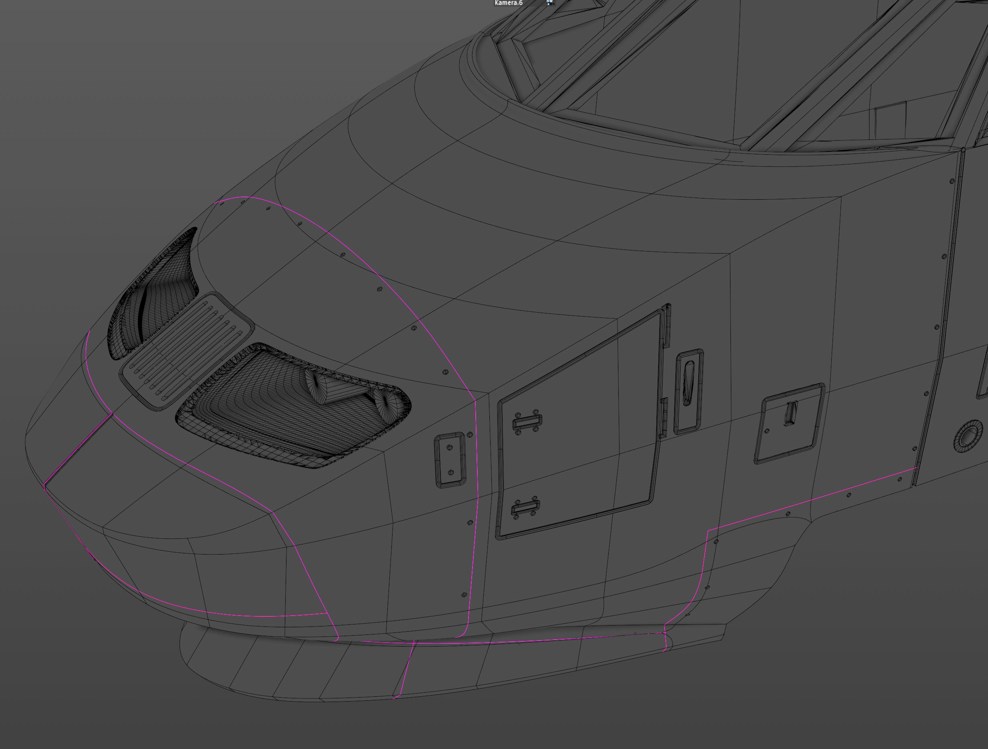Viewport: 988px width, 749px height.
Task: Click the camera icon beside Kamera.6
Action: (x=549, y=3)
